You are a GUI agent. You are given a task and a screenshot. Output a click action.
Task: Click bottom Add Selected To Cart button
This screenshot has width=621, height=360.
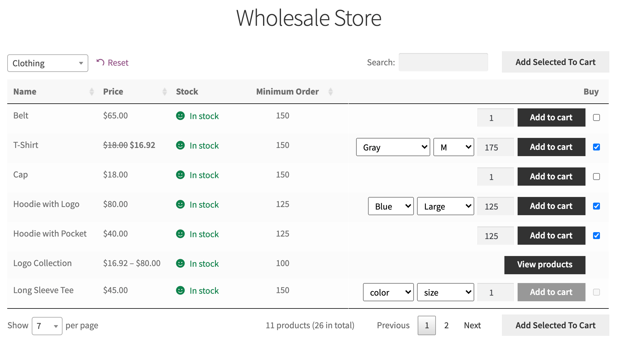click(555, 325)
